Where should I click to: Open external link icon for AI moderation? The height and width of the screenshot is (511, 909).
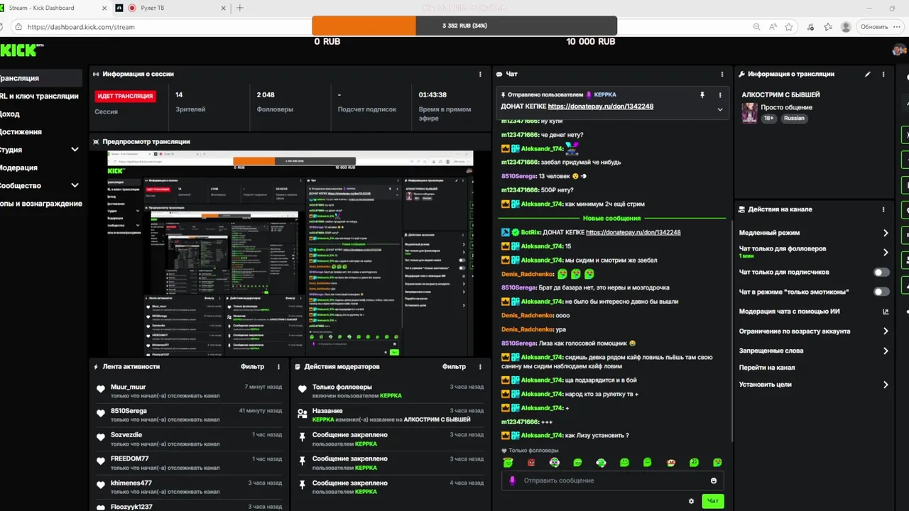(886, 312)
